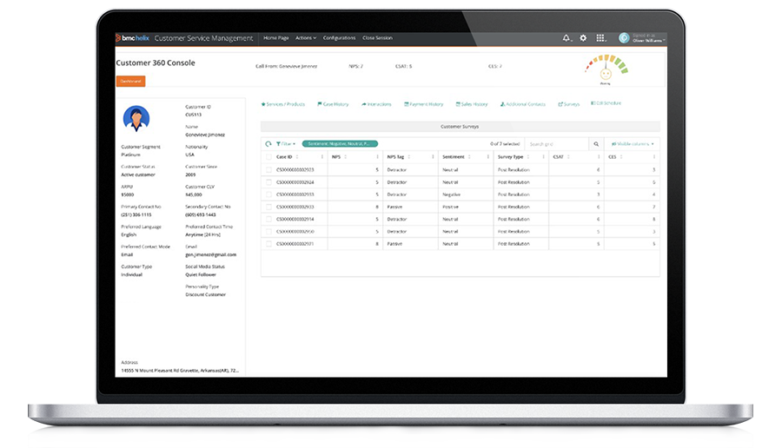This screenshot has height=448, width=782.
Task: Click the sentiment gauge smiley face
Action: coord(605,74)
